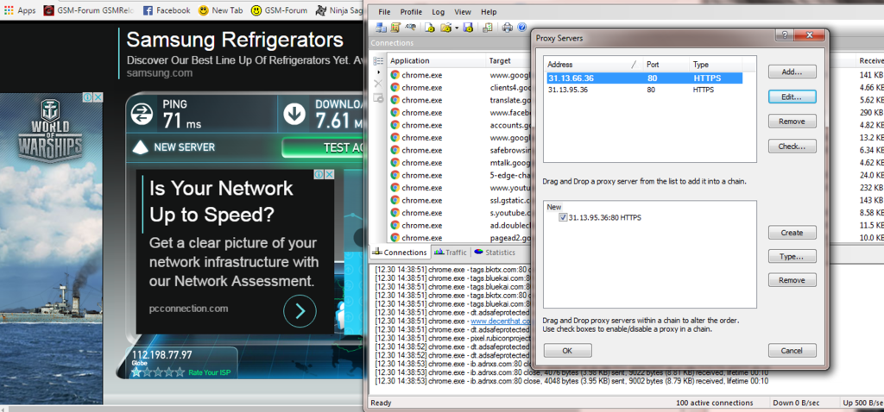Click the '100 active connections' status text
884x412 pixels.
(x=714, y=403)
